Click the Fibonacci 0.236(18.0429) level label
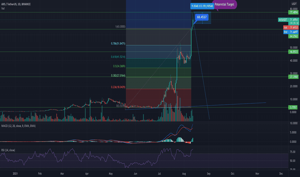Screen dimensions: 300x177 118,87
